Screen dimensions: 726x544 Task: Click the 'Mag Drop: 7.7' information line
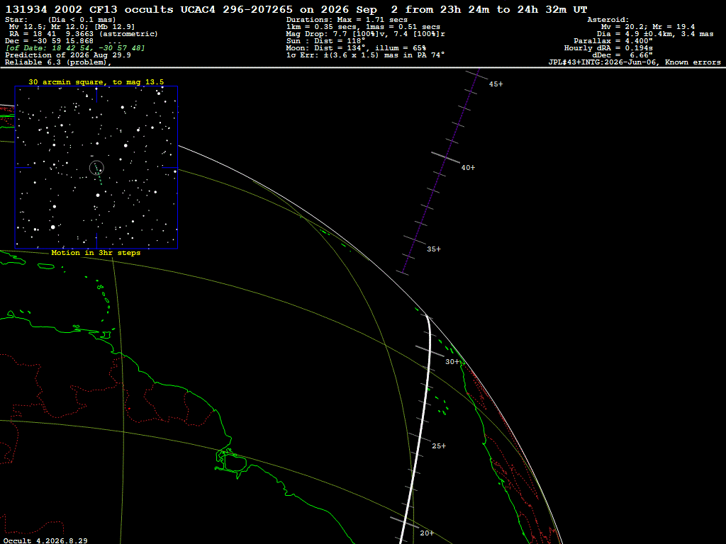click(366, 34)
